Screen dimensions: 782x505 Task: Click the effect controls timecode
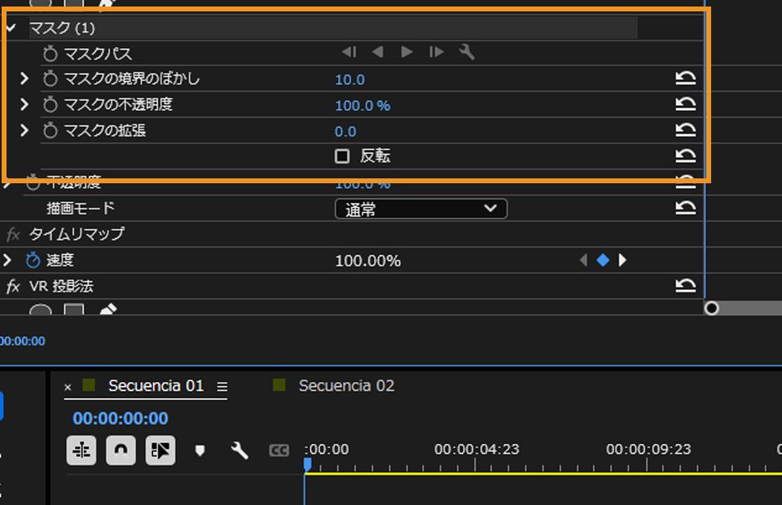coord(23,341)
